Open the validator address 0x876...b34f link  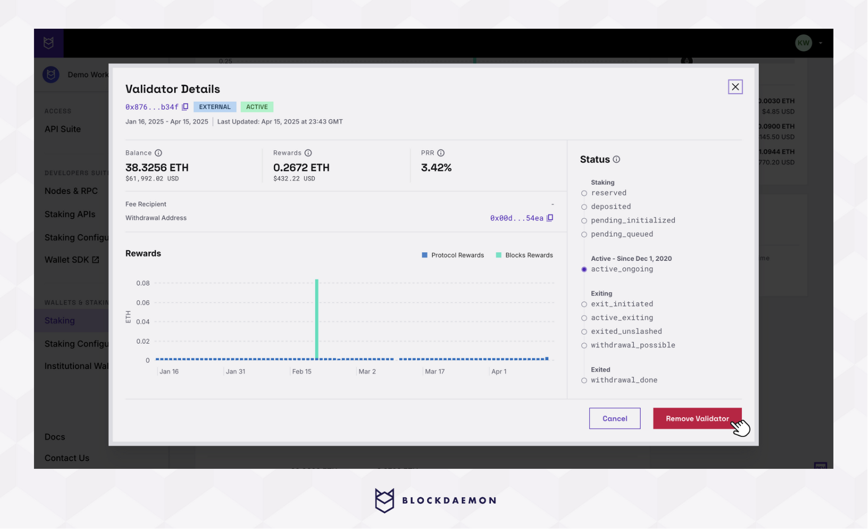point(152,107)
